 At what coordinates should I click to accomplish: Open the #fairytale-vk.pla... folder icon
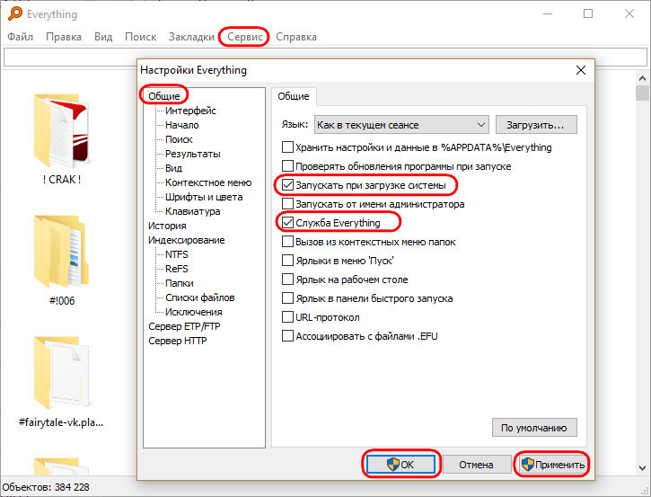pos(61,373)
